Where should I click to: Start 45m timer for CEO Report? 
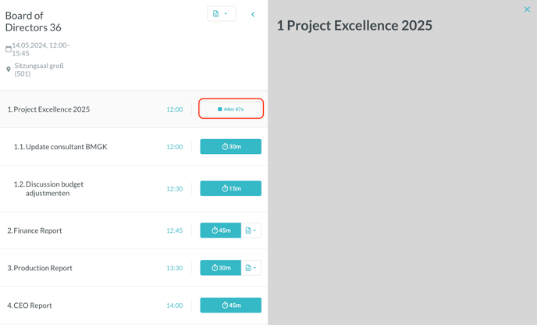[230, 305]
